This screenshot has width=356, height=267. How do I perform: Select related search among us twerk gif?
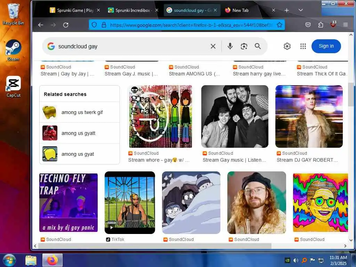[80, 112]
